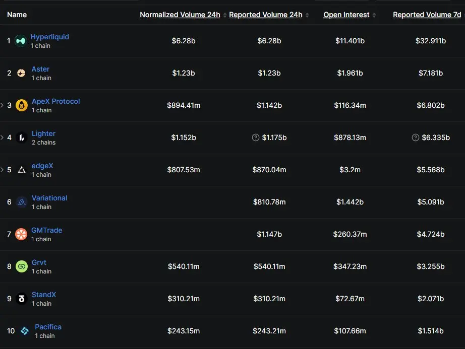Select Pacifica's $1.514b 7d volume
Viewport: 465px width, 349px height.
(x=431, y=331)
